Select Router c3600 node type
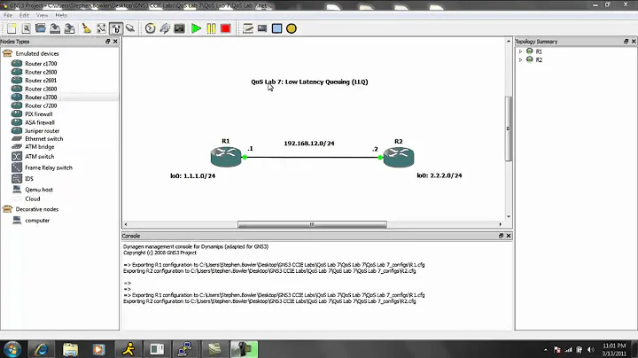Screen dimensions: 638x358 [x=41, y=89]
